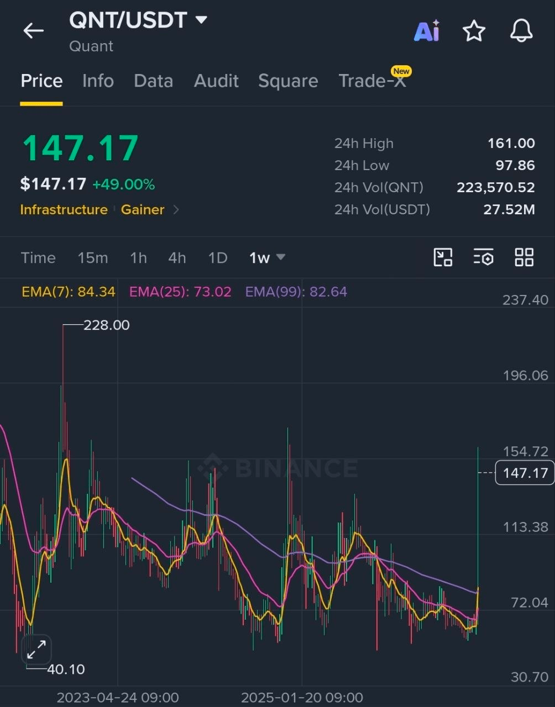Click the EMA(25): 73.02 indicator label
Image resolution: width=555 pixels, height=707 pixels.
180,292
